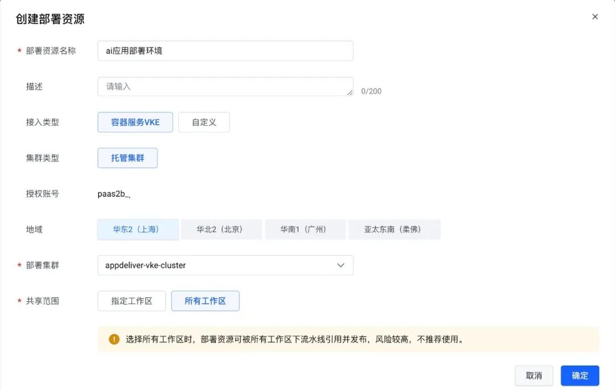Click the warning text about 所有工作区 risk
The width and height of the screenshot is (615, 390).
pos(295,339)
